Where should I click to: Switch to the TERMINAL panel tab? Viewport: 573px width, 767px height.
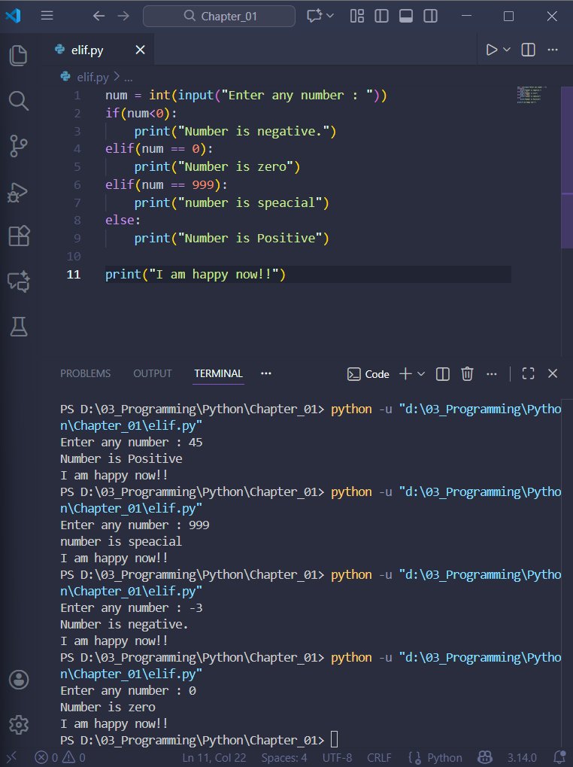tap(218, 374)
